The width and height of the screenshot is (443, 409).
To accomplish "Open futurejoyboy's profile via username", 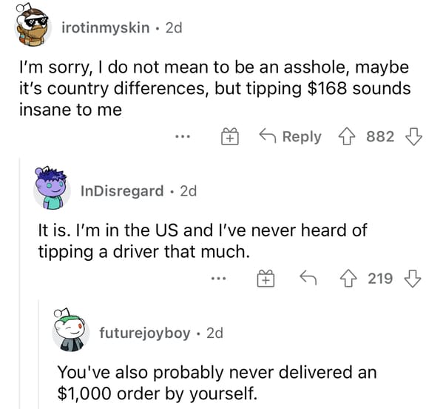I will 145,333.
